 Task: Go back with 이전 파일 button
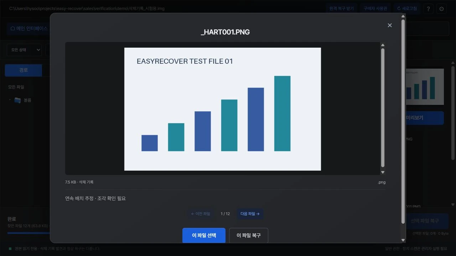[201, 214]
